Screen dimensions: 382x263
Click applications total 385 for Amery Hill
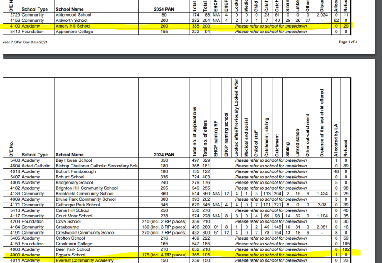coord(195,26)
